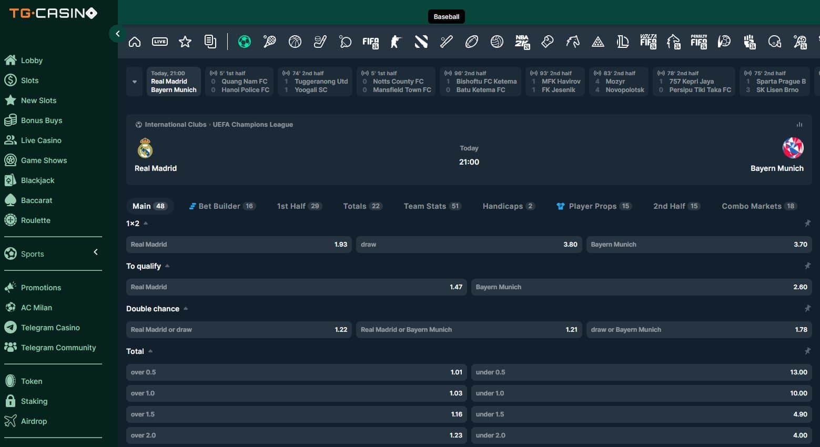The image size is (820, 447).
Task: Select the basketball sport icon
Action: point(295,42)
